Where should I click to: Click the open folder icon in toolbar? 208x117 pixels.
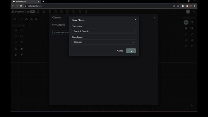[x=44, y=12]
